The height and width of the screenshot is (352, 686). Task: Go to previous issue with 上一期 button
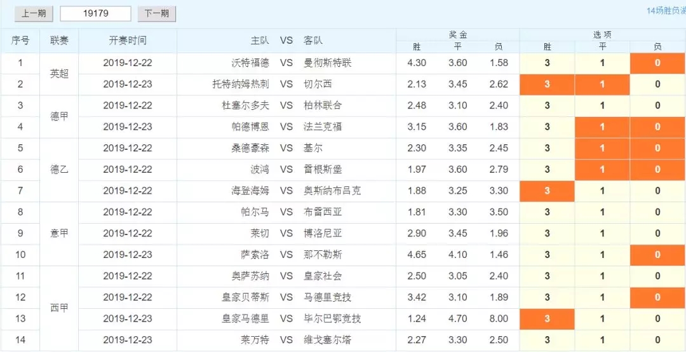(34, 13)
